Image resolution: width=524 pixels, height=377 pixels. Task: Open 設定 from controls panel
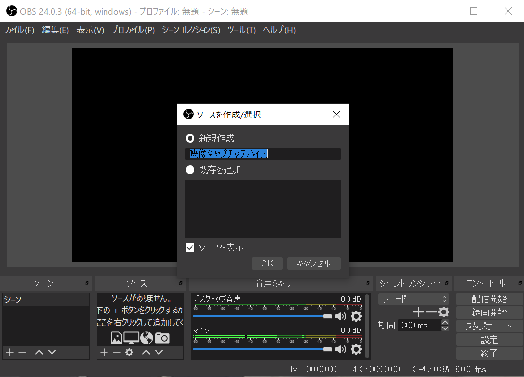[x=489, y=340]
